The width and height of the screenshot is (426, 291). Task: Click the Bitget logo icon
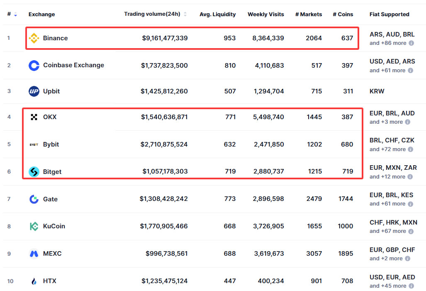[x=34, y=171]
